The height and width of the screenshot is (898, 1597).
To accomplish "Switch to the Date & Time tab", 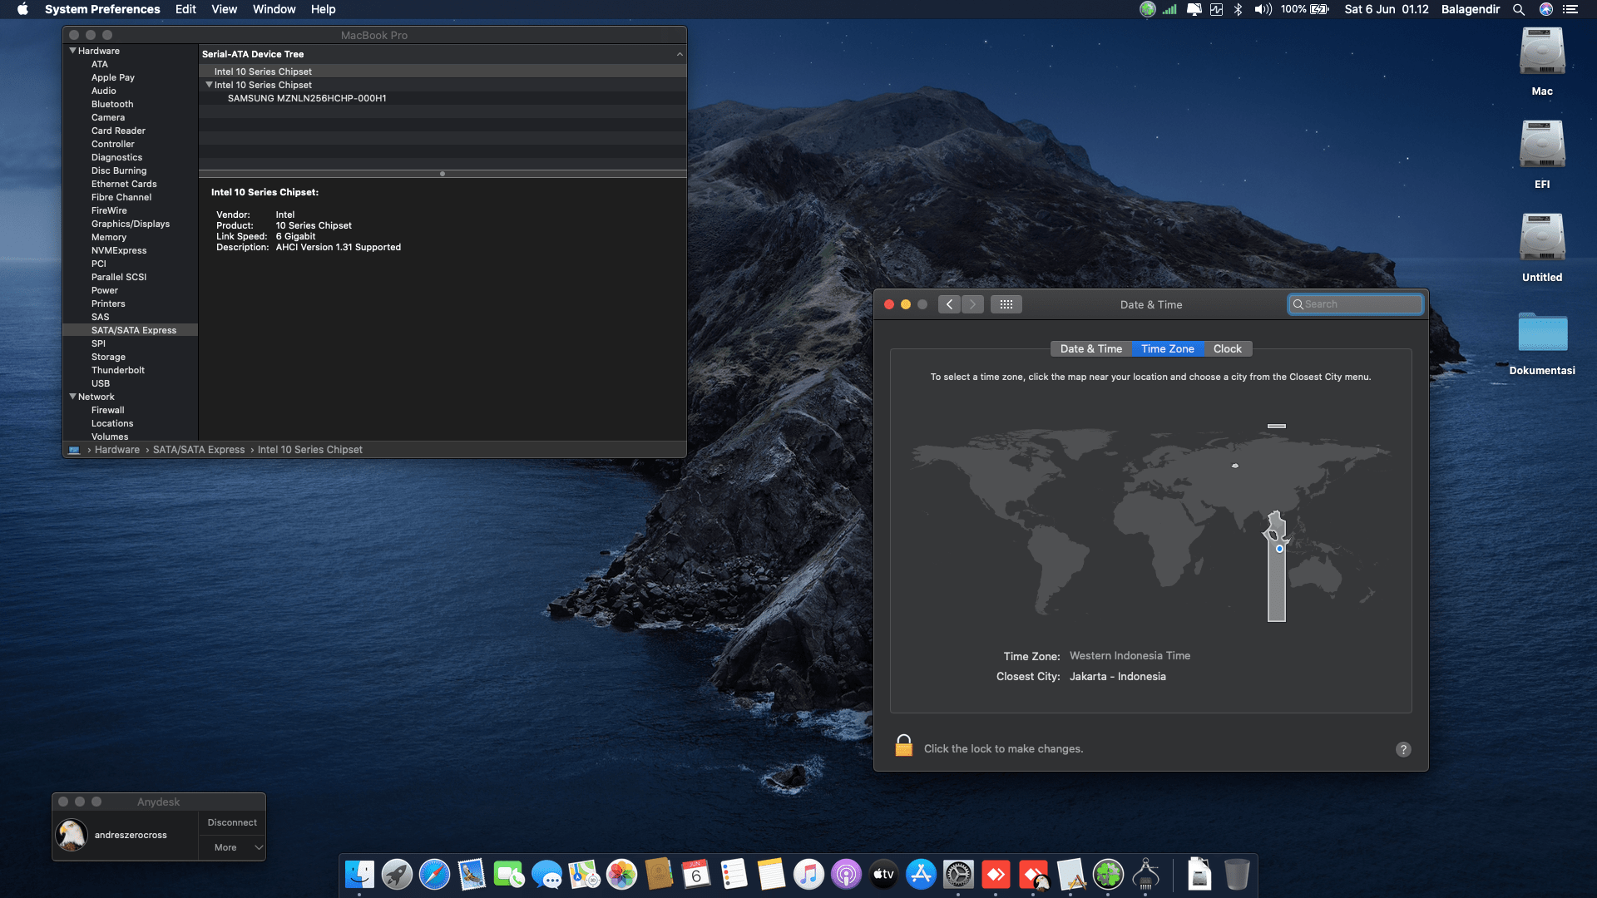I will [1090, 349].
